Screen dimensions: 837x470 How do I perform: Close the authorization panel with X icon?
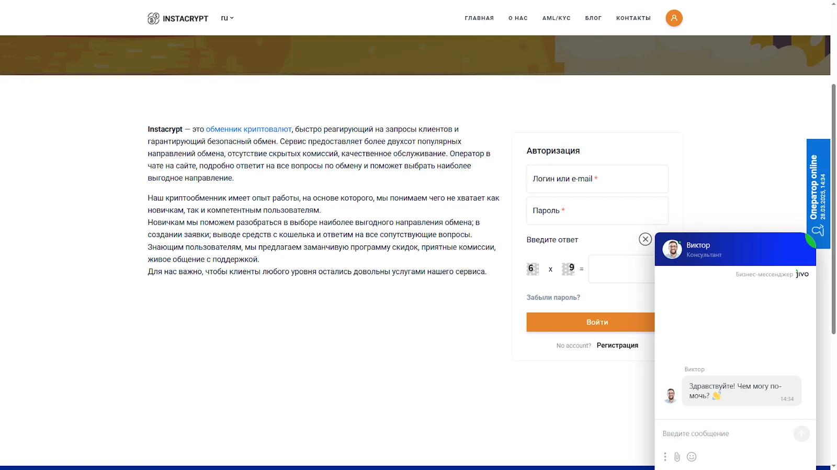pos(645,239)
